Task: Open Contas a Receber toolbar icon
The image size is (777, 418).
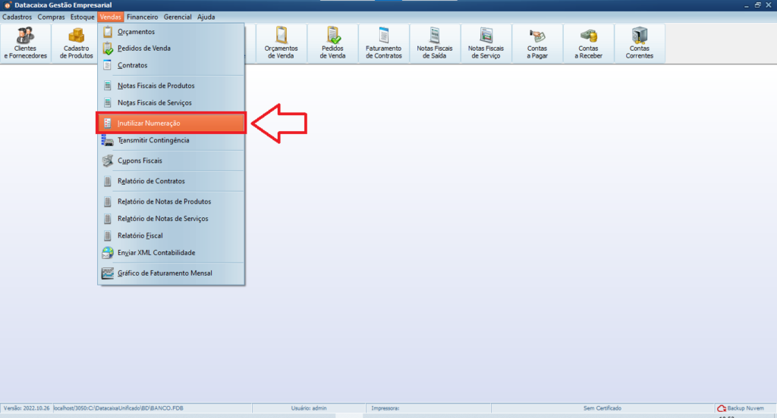Action: [x=588, y=42]
